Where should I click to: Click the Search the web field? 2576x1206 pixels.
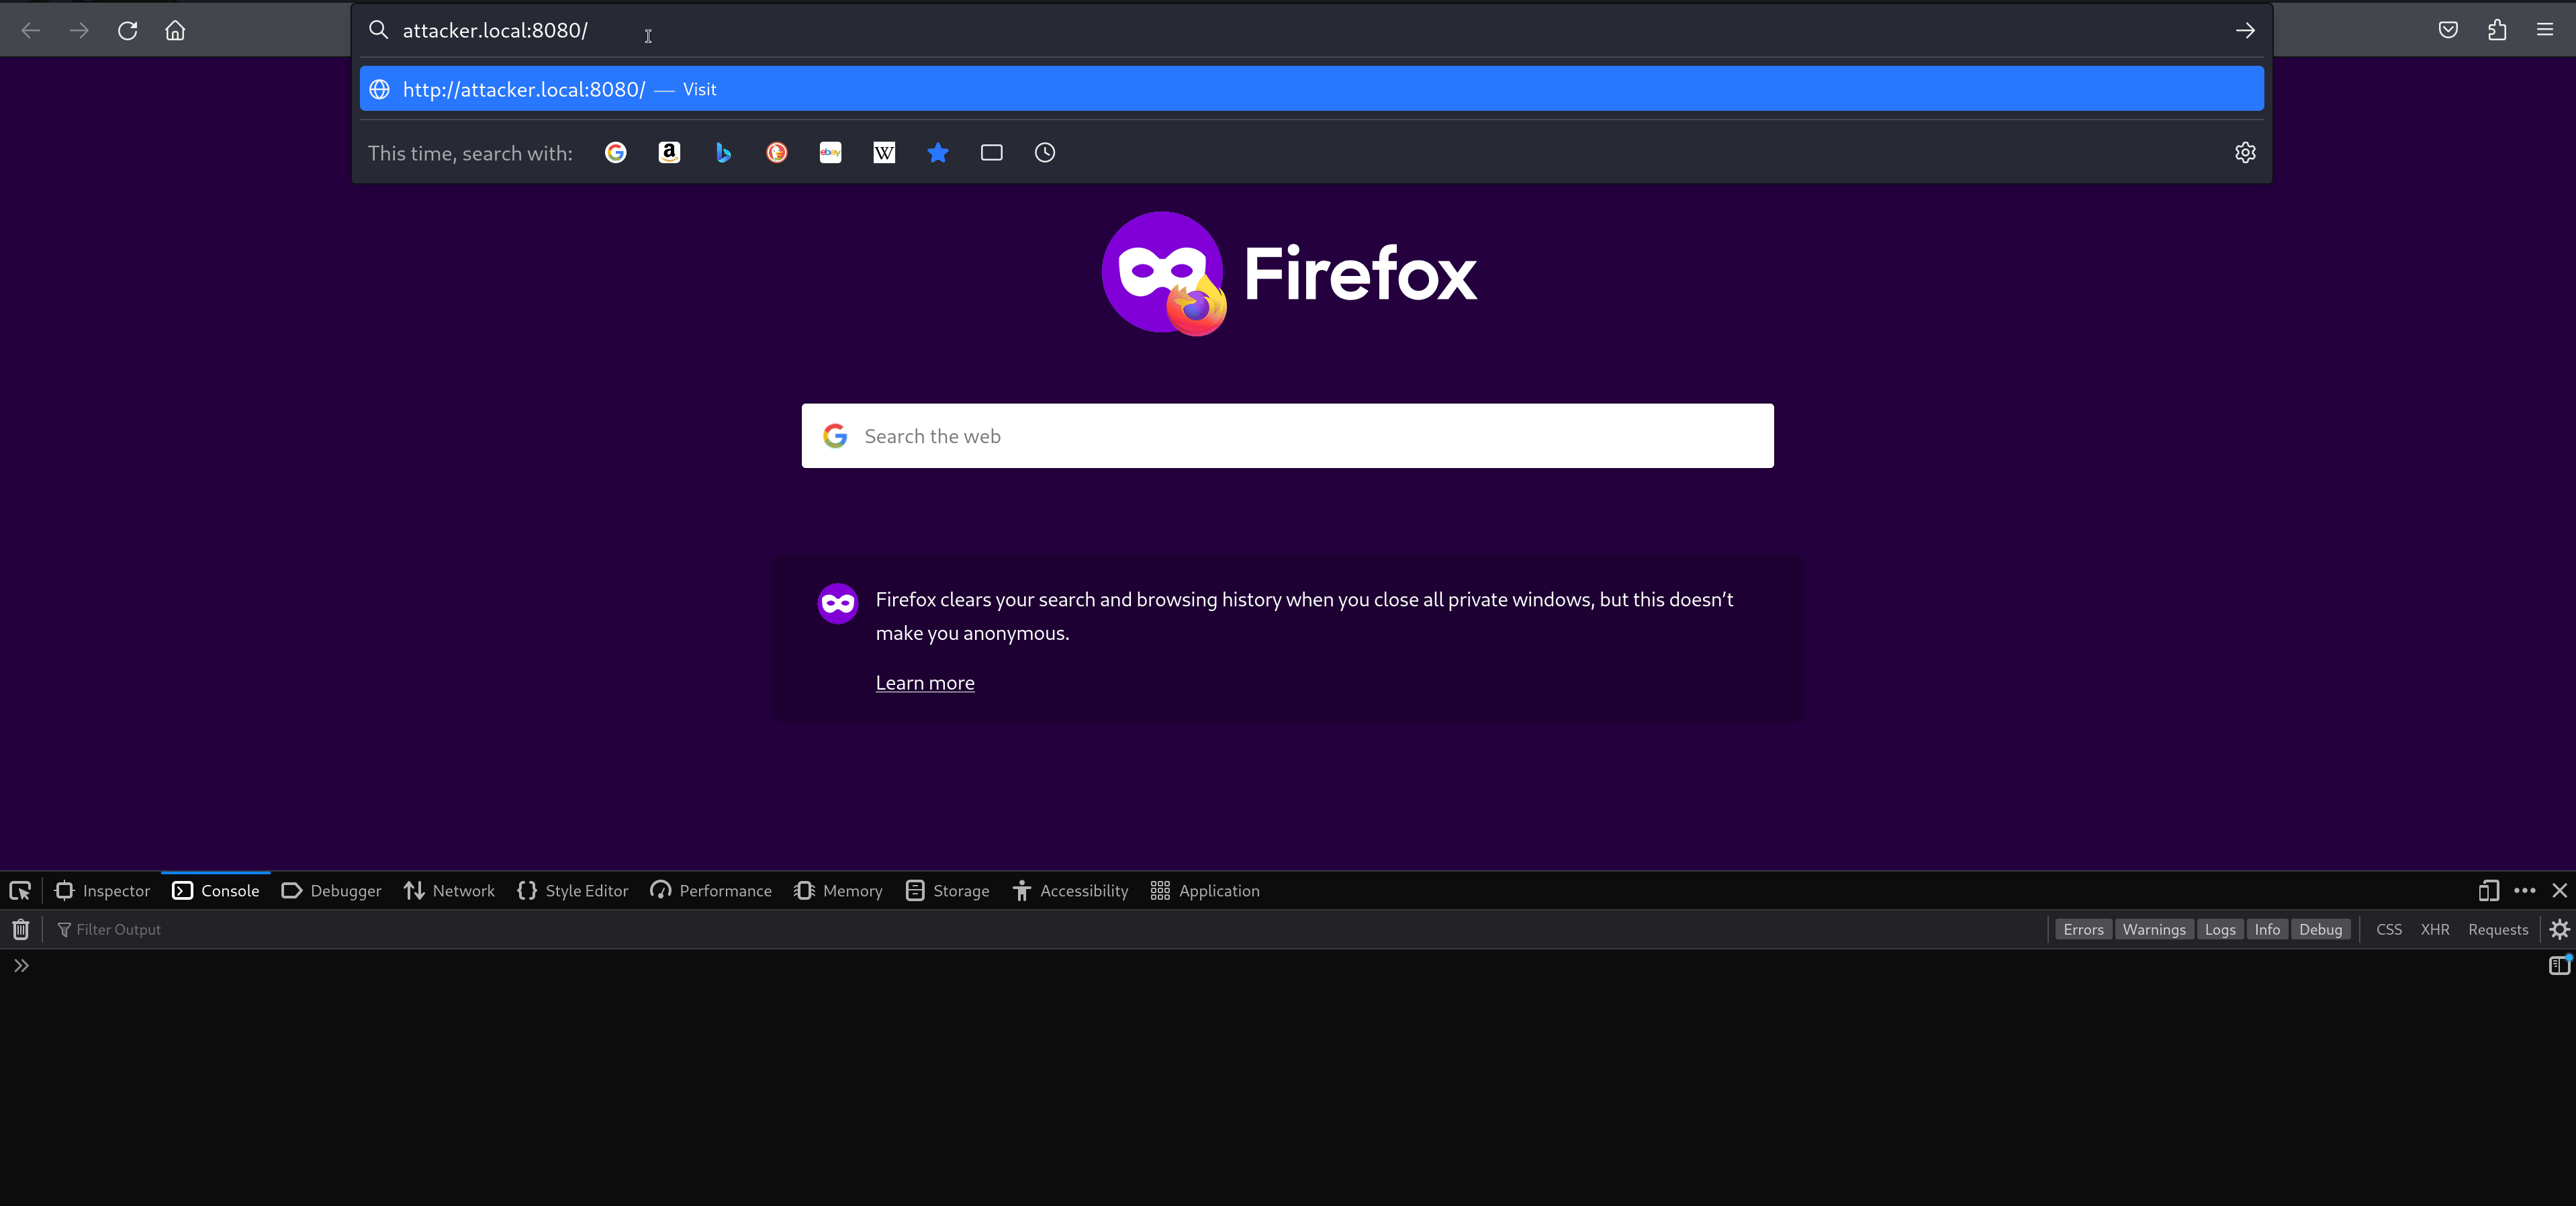click(1287, 435)
